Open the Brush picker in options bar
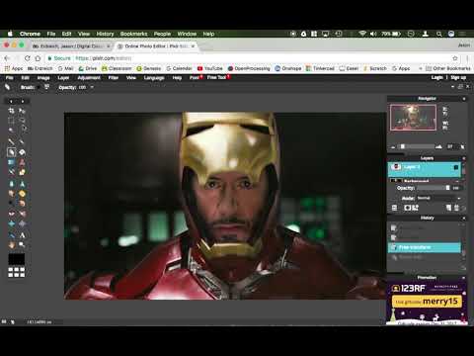The height and width of the screenshot is (356, 474). 46,87
